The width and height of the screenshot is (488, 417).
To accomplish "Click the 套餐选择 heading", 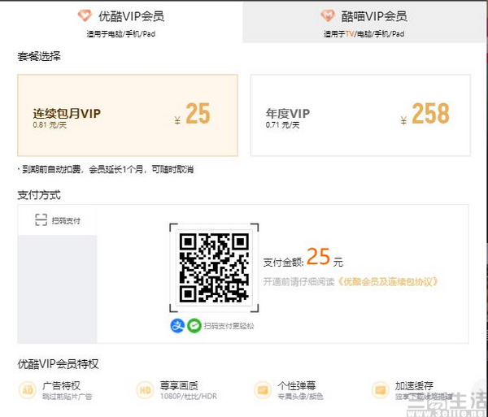I will coord(39,57).
